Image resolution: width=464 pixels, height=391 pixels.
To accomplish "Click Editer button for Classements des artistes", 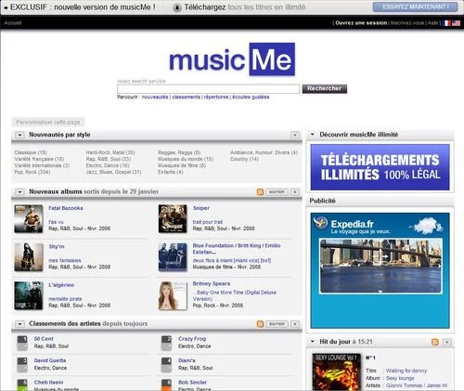I will (x=277, y=324).
